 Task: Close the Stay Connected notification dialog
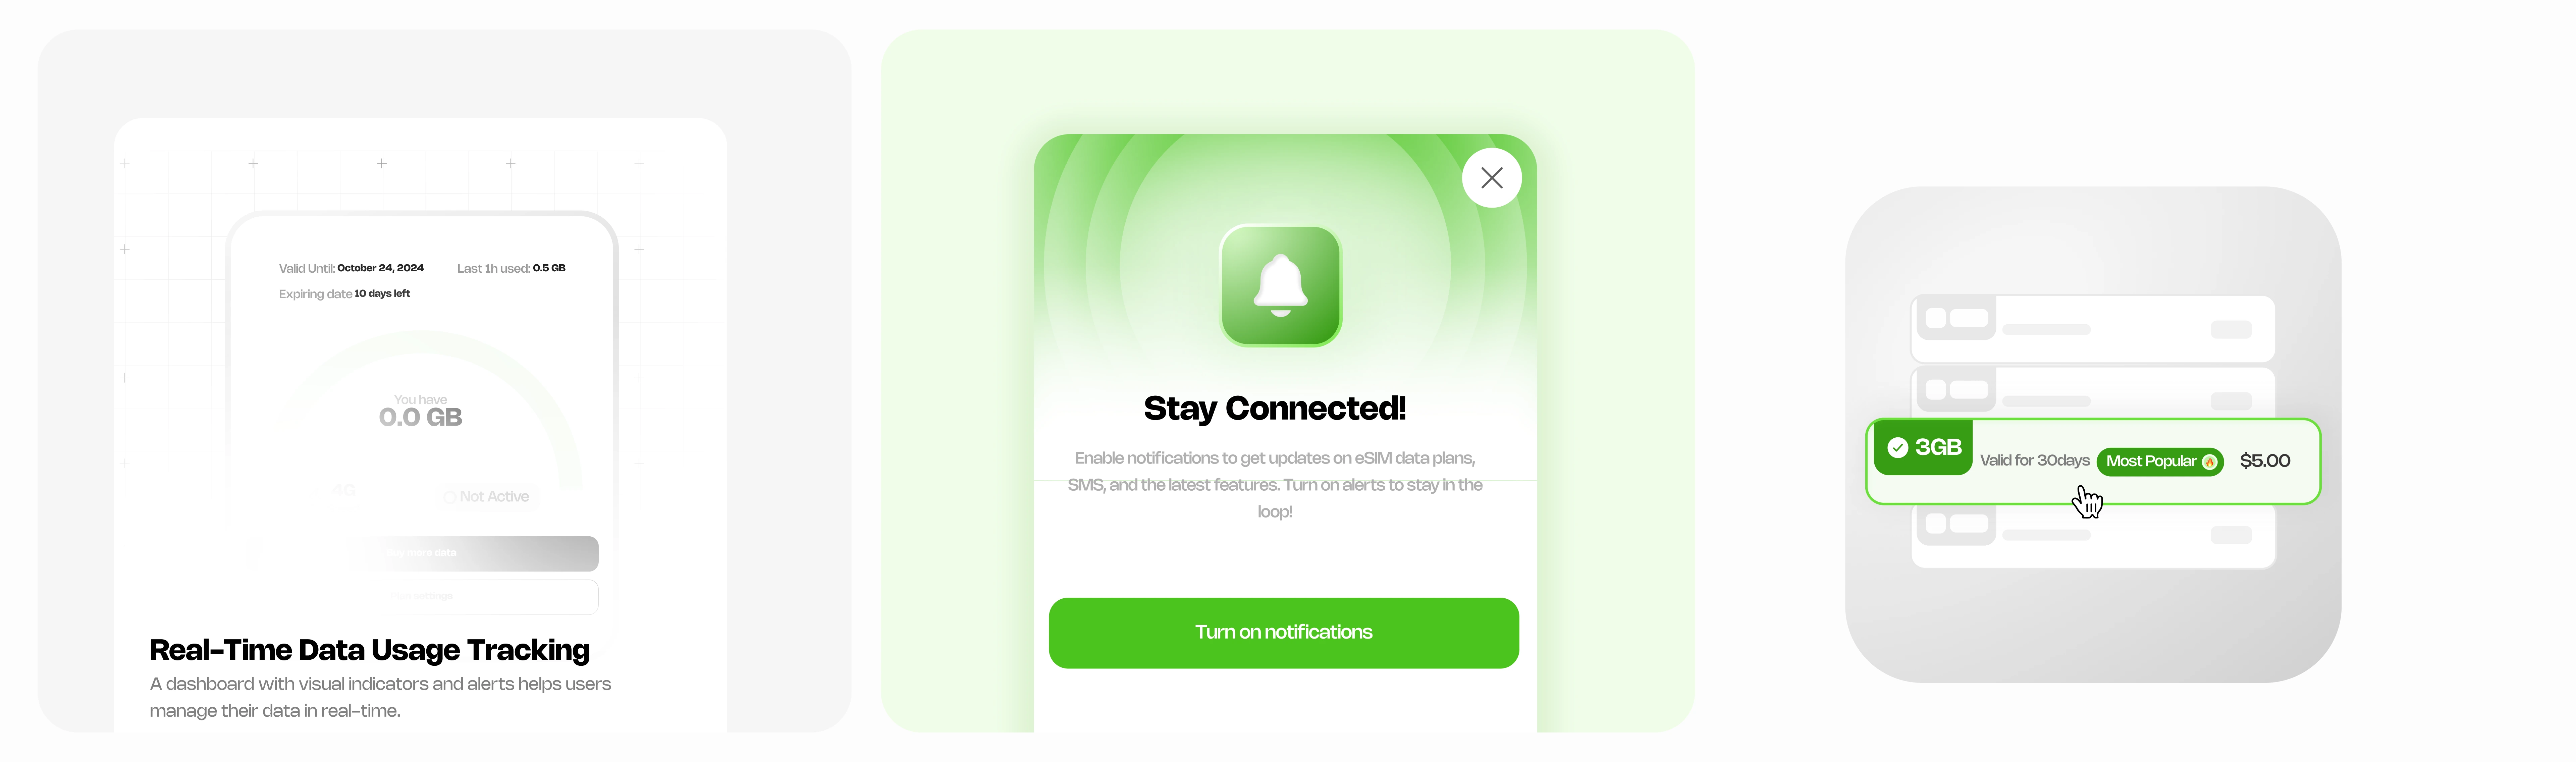coord(1491,178)
